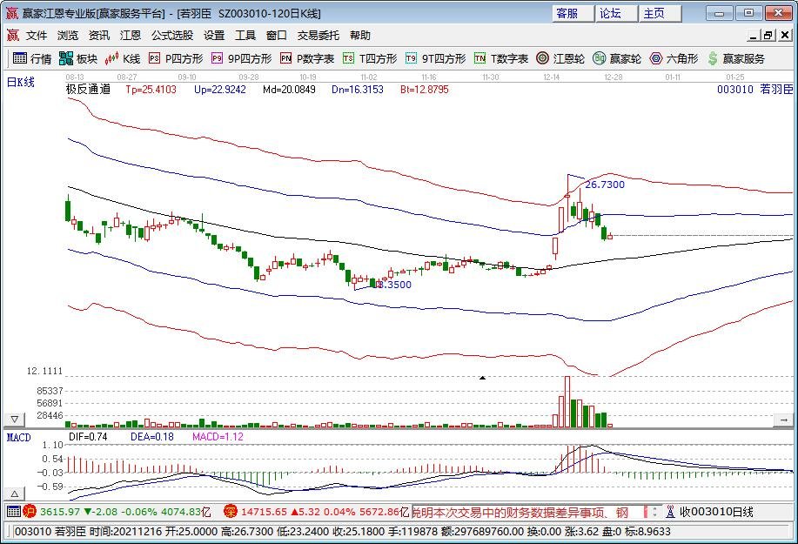Expand MACD panel with up triangle
The width and height of the screenshot is (798, 544).
point(15,494)
